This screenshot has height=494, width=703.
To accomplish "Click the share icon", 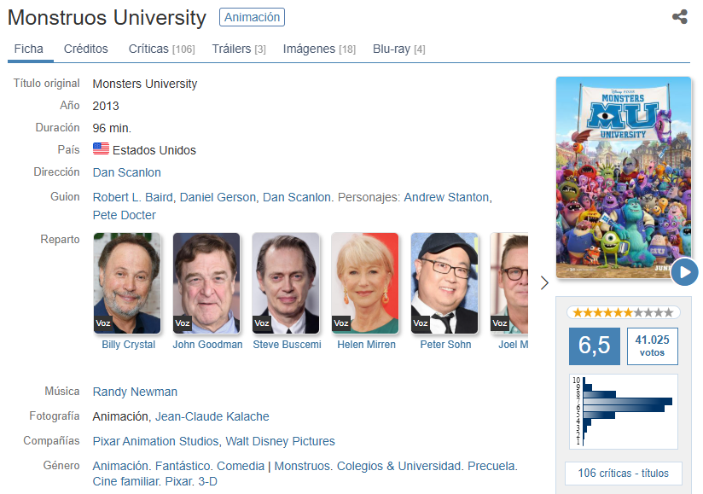I will 680,17.
